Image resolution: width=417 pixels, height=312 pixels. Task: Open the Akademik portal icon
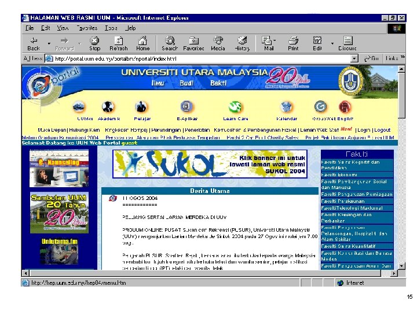[108, 107]
